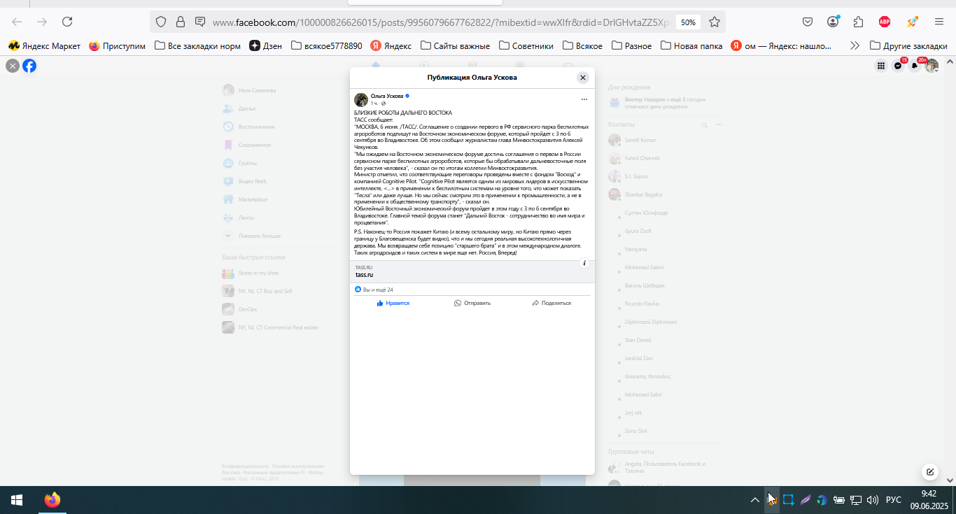The image size is (956, 514).
Task: Switch РУС input language indicator
Action: (x=894, y=500)
